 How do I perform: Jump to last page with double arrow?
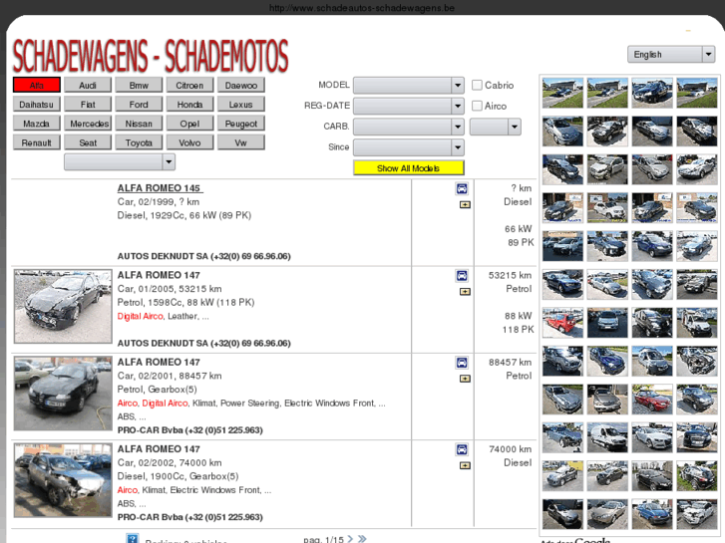[362, 539]
